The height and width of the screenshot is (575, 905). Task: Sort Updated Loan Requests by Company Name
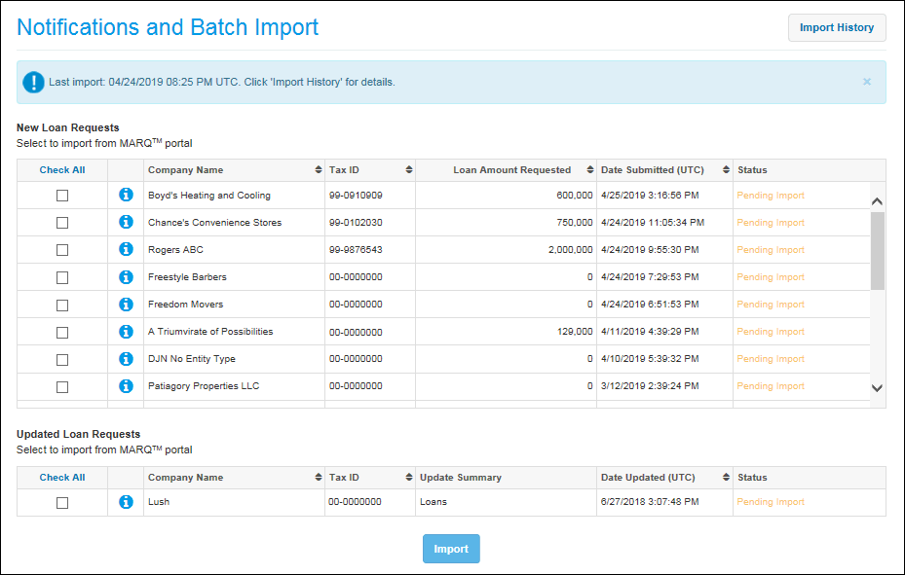[318, 477]
